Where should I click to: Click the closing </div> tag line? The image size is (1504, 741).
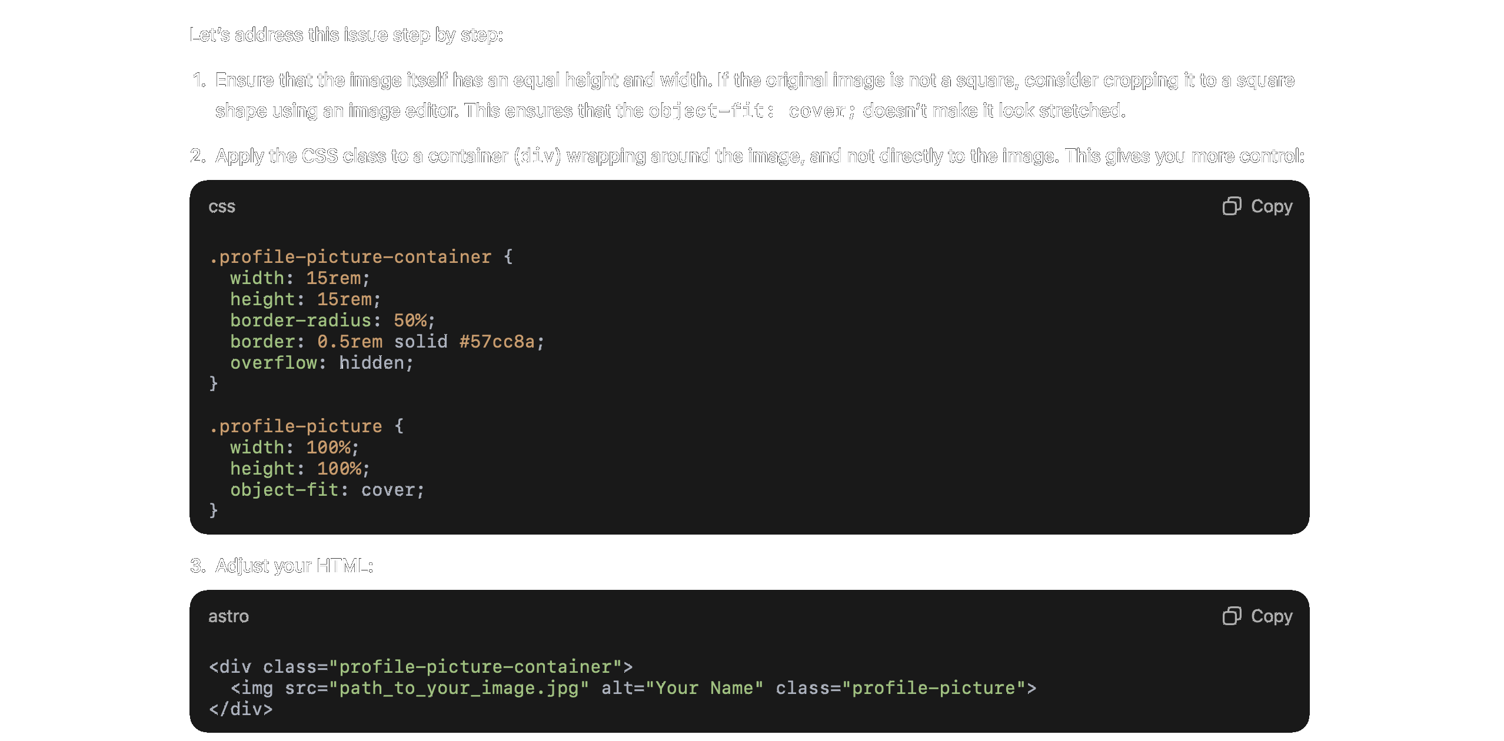pyautogui.click(x=241, y=709)
